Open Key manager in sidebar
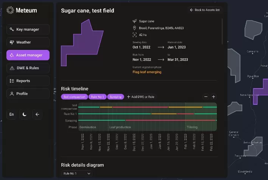 click(28, 29)
